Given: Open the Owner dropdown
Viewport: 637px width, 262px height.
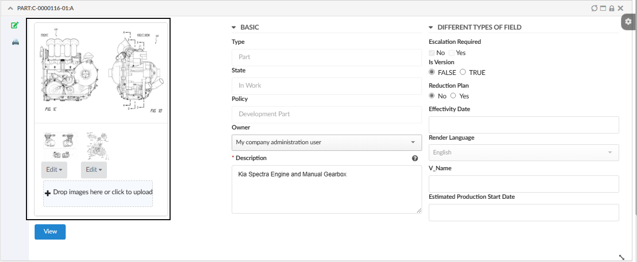Looking at the screenshot, I should pyautogui.click(x=326, y=142).
